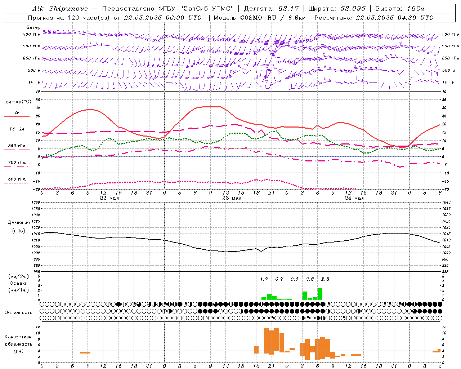Click the 1.7 precipitation total
The height and width of the screenshot is (369, 461).
pos(264,279)
